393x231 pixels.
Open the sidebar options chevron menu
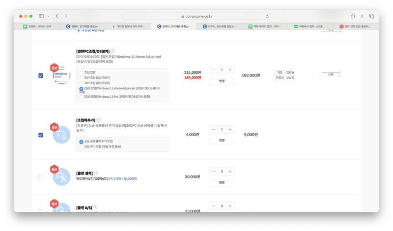pyautogui.click(x=48, y=16)
